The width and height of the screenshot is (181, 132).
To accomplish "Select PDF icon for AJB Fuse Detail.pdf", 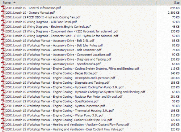I will coord(3,22).
